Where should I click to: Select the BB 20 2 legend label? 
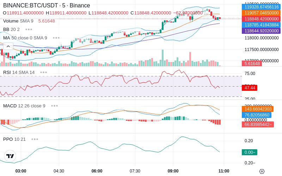tap(11, 29)
